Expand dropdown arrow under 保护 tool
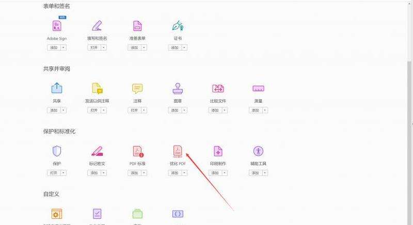Viewport: 413px width, 225px height. coord(63,173)
